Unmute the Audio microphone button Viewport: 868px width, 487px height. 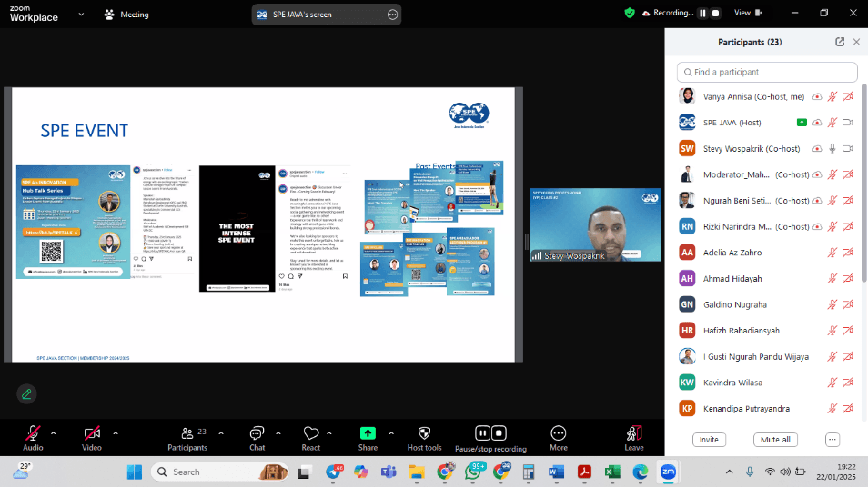tap(33, 438)
